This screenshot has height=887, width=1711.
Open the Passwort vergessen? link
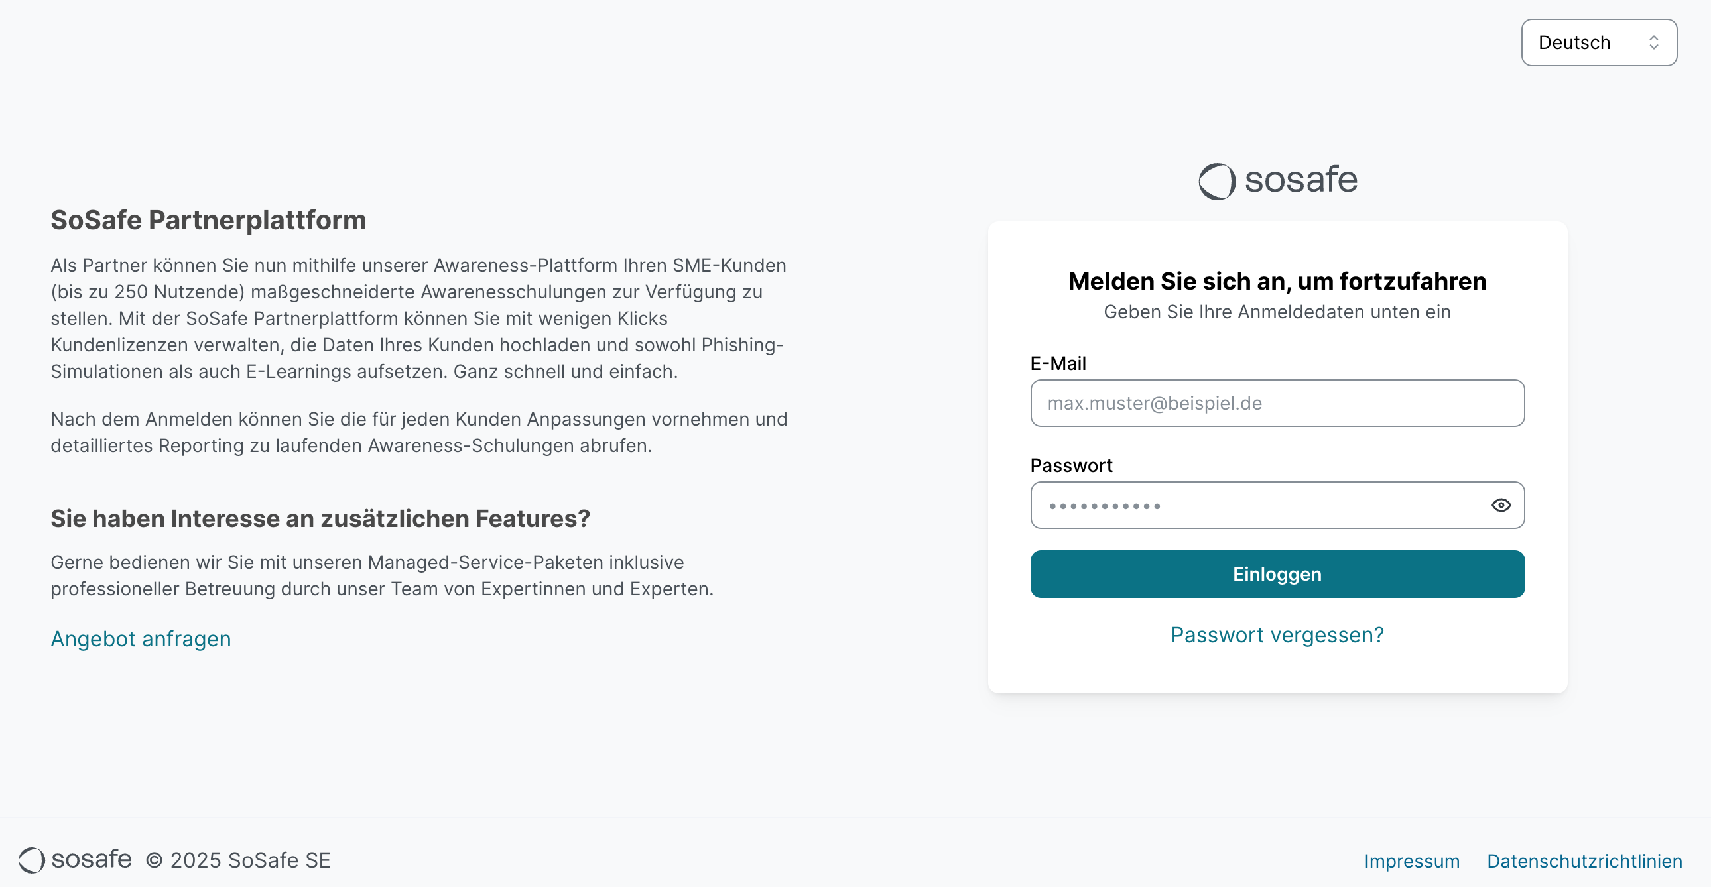pos(1277,635)
